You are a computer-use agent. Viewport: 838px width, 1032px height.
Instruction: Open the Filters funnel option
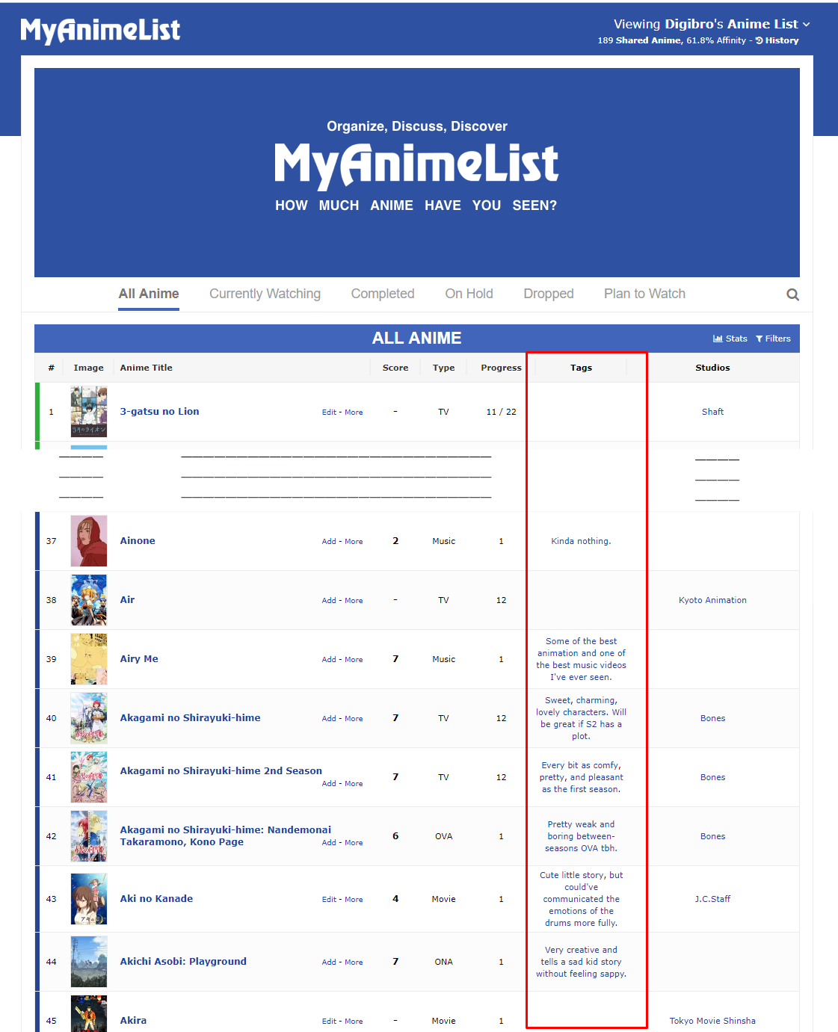pos(773,339)
